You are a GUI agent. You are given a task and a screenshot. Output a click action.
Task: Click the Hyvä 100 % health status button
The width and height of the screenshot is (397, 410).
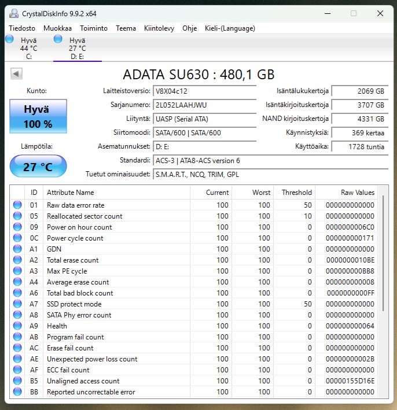38,116
